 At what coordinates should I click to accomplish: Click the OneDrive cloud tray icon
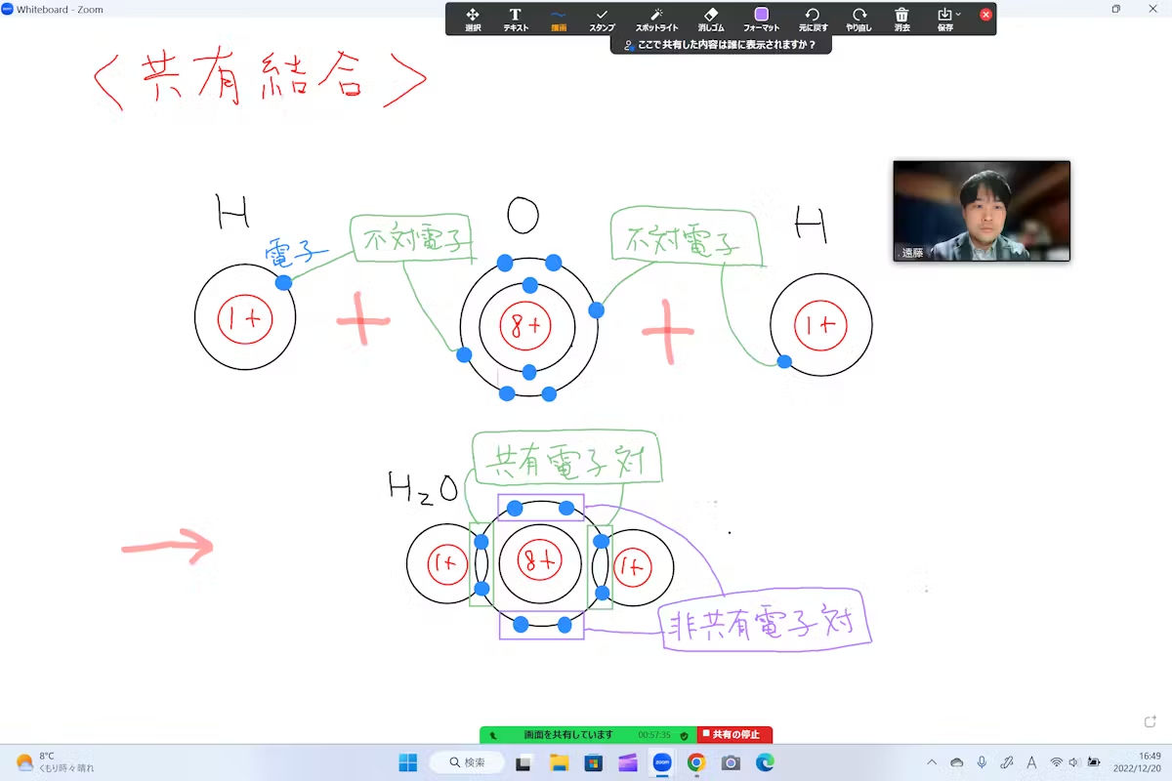957,762
